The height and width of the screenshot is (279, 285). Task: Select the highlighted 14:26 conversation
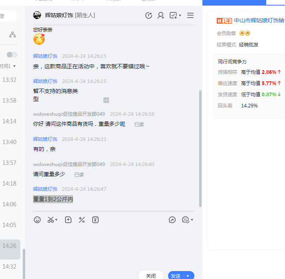10,249
